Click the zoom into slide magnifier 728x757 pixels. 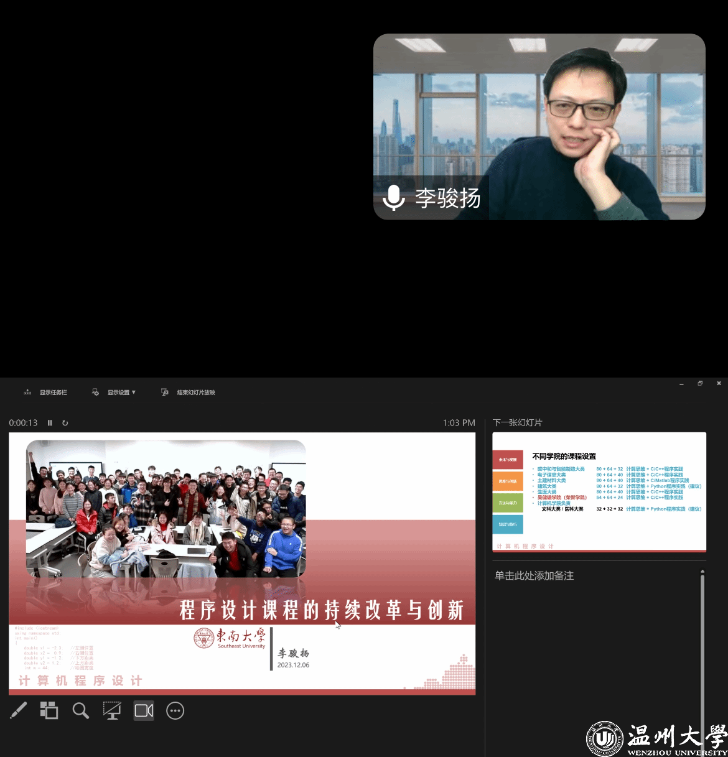[80, 710]
